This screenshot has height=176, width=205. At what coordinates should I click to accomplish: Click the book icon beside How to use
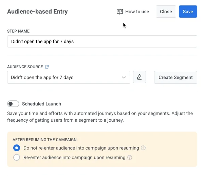pos(119,12)
